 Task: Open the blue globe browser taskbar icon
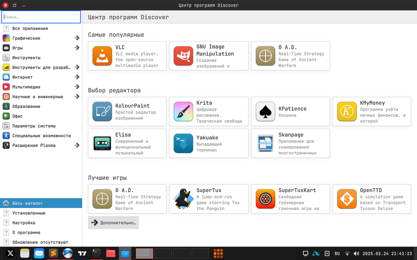point(67,253)
